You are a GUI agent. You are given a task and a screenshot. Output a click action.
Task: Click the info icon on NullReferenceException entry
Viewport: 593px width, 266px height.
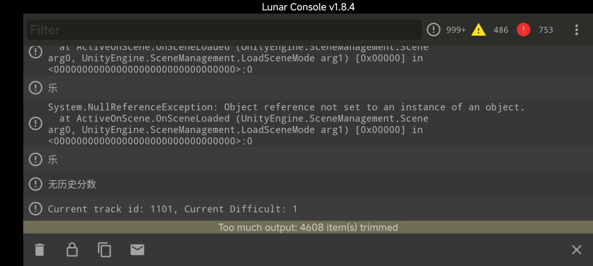click(36, 124)
